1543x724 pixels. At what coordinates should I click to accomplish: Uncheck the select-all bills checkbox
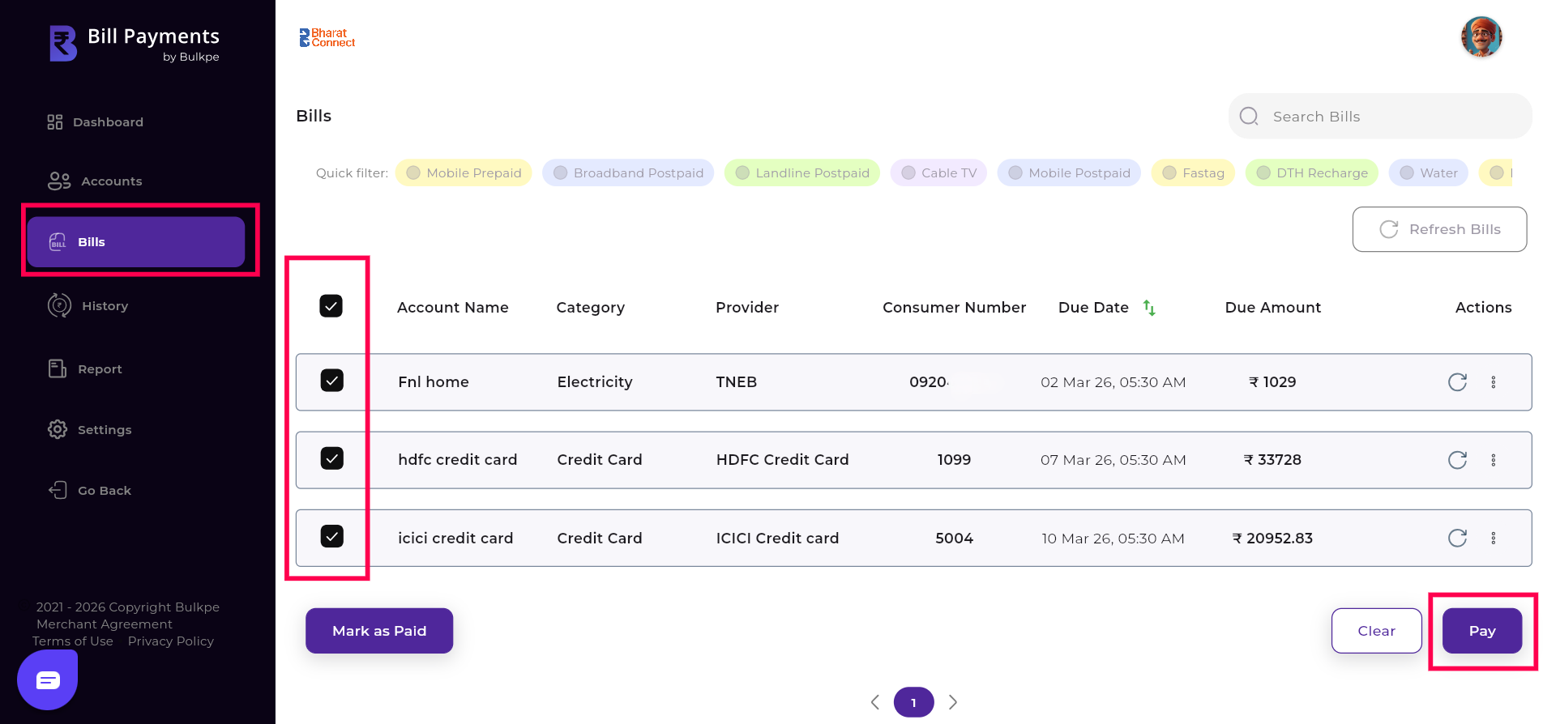(331, 306)
